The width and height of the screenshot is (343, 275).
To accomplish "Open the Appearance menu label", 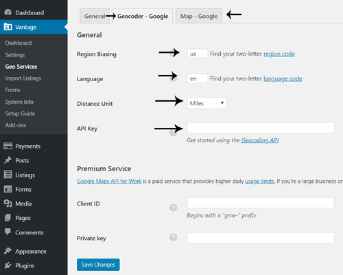I will coord(31,252).
